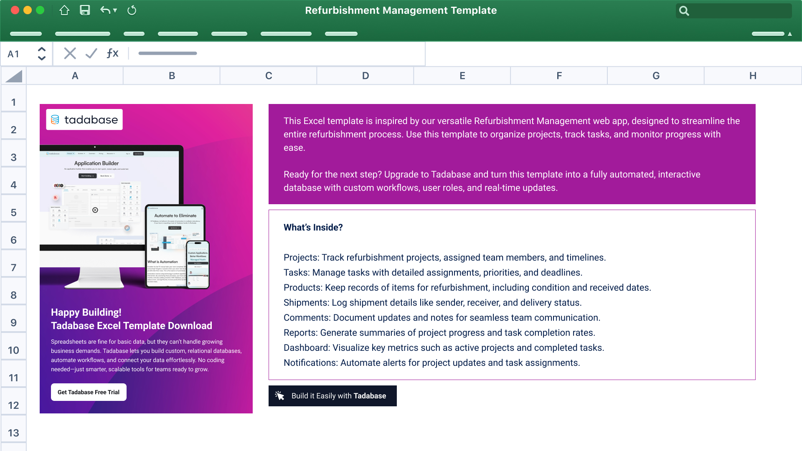802x451 pixels.
Task: Click 'Happy Building!' heading text
Action: [86, 312]
